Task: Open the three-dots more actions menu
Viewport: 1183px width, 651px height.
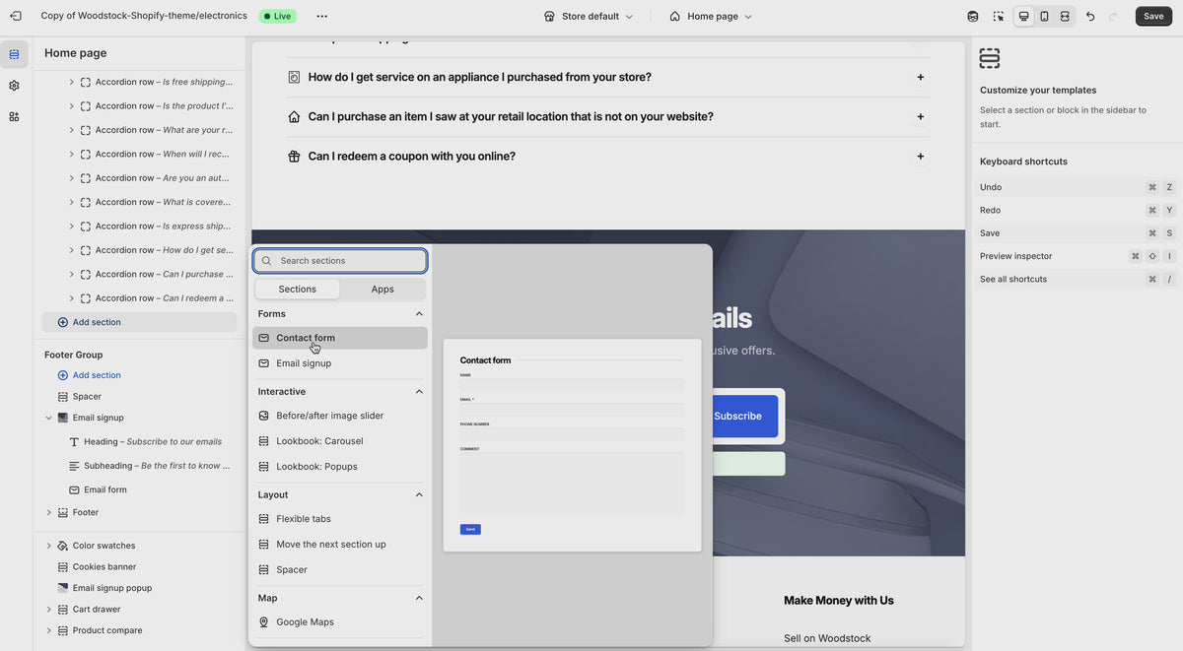Action: (x=321, y=16)
